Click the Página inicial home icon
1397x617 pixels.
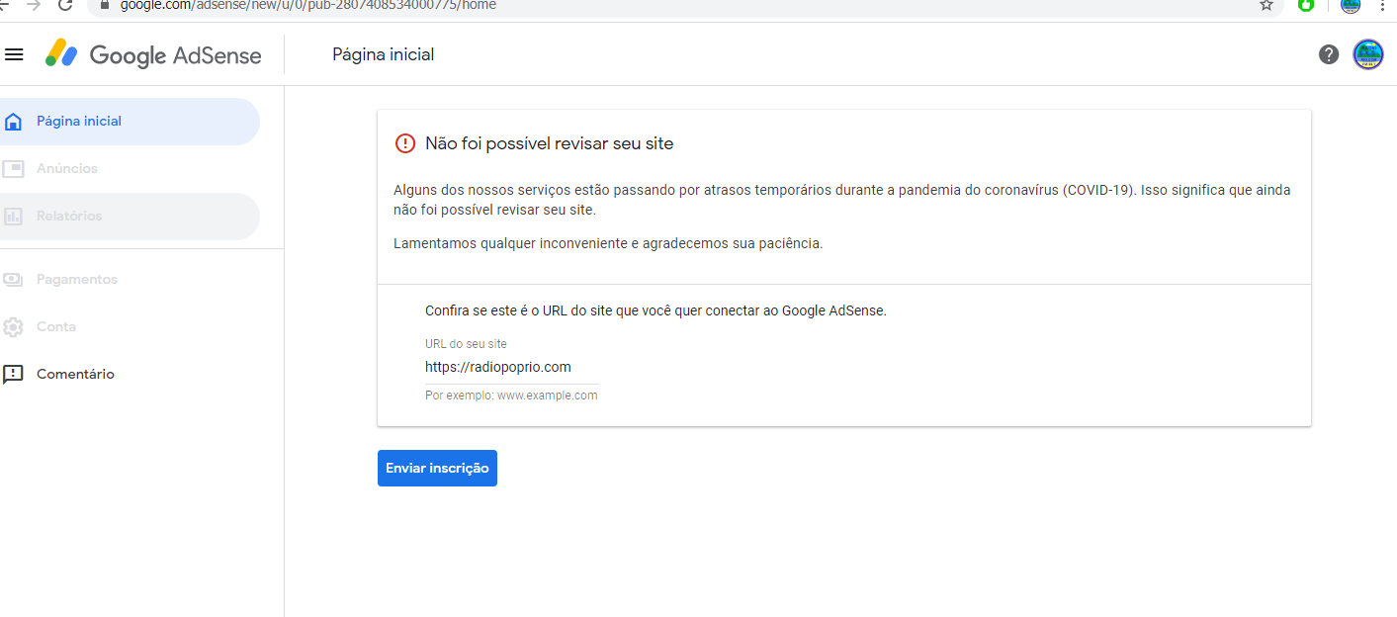coord(13,122)
